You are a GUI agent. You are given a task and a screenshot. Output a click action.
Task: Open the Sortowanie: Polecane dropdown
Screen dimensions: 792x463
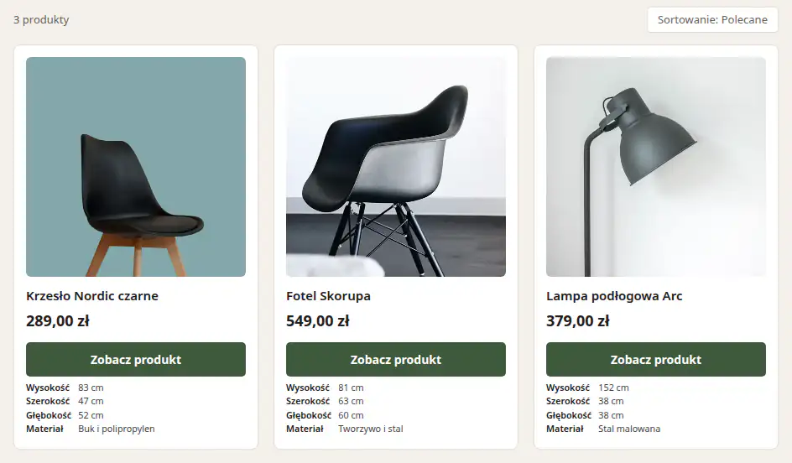click(712, 19)
